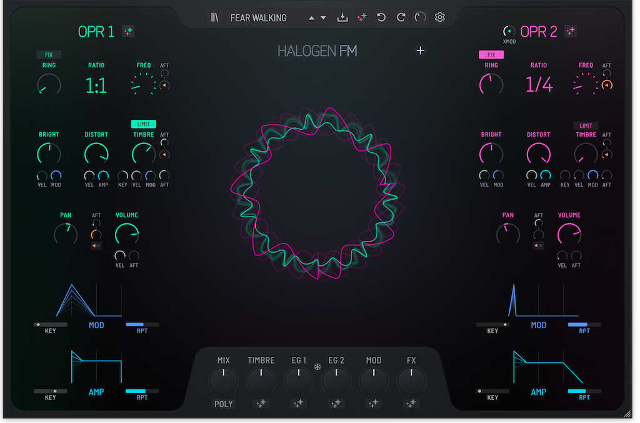This screenshot has height=423, width=640.
Task: Toggle LIMIT on OPR 1 timbre
Action: [x=143, y=124]
